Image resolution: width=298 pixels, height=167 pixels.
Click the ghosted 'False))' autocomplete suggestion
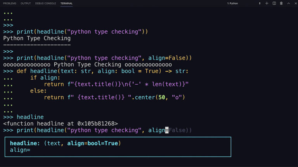coord(180,130)
